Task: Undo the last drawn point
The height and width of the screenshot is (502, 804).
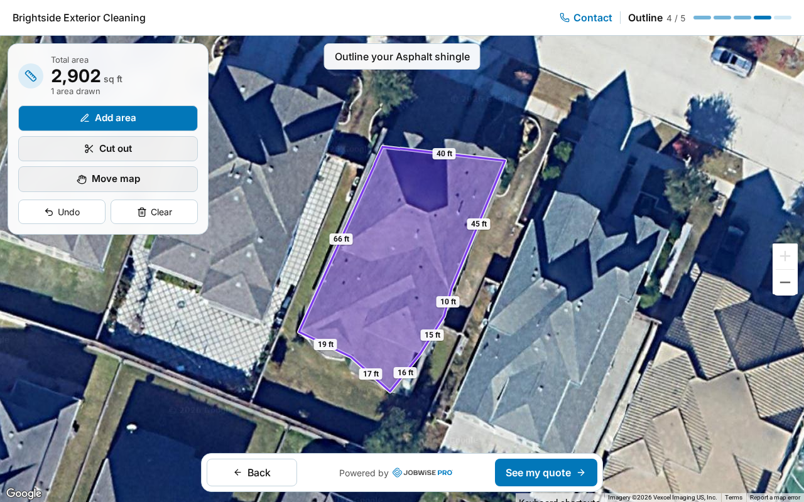Action: click(x=62, y=212)
